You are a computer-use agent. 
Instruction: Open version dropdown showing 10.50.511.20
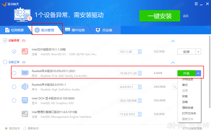coord(140,73)
